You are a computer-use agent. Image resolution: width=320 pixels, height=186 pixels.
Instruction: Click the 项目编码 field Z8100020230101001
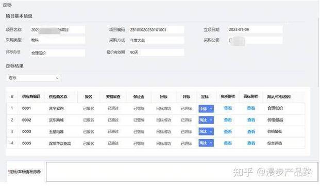point(157,30)
